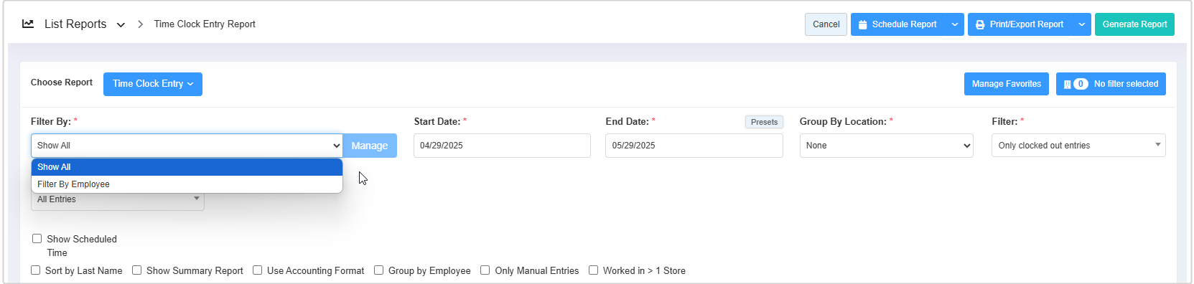Click the Cancel button

[x=826, y=24]
